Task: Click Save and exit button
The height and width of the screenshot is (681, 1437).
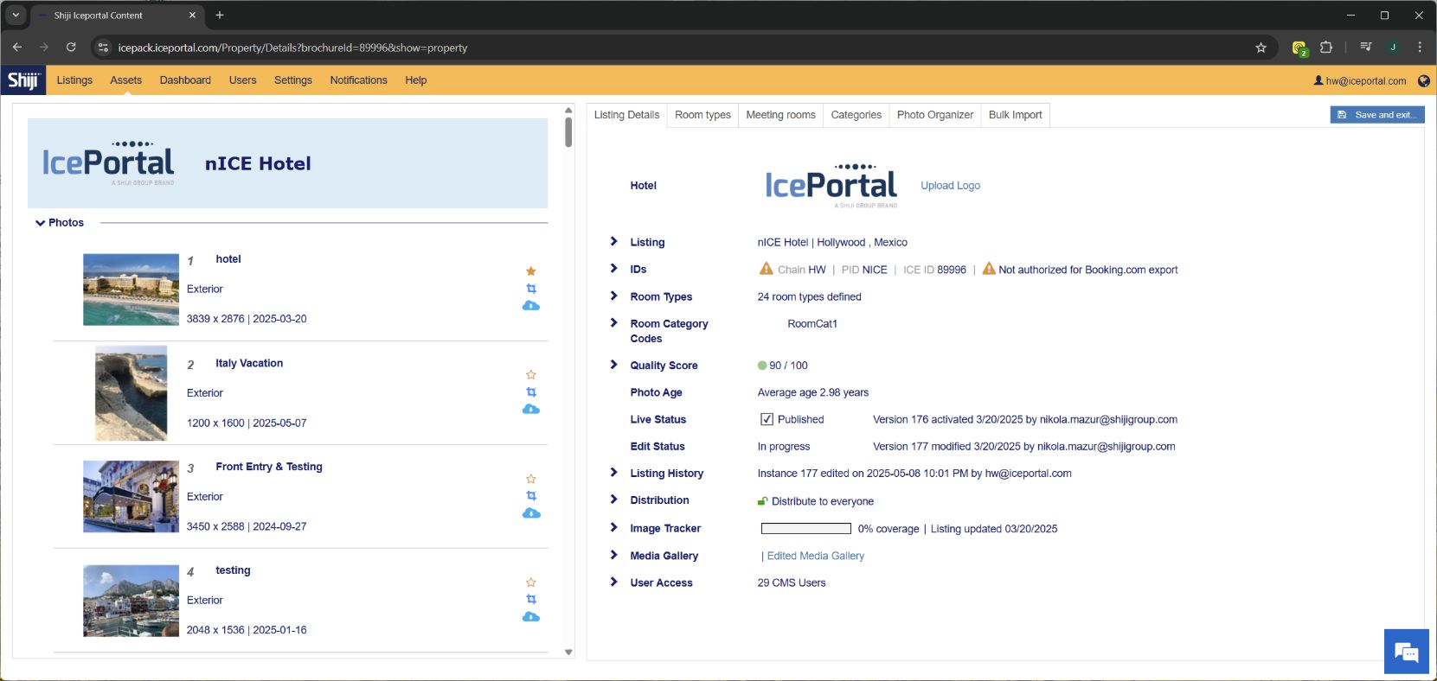Action: point(1376,115)
